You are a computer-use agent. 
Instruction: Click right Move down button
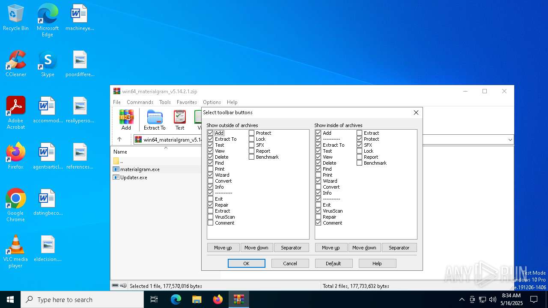(x=364, y=248)
